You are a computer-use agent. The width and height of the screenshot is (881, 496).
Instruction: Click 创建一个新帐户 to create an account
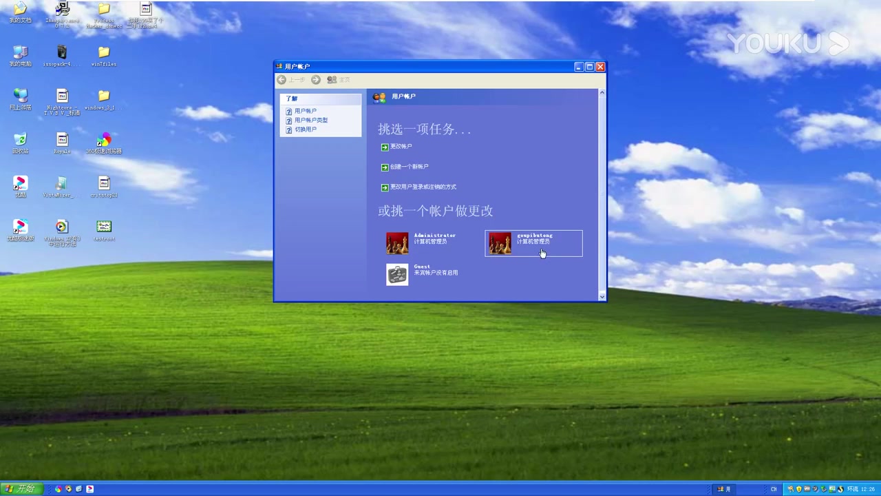click(x=409, y=167)
